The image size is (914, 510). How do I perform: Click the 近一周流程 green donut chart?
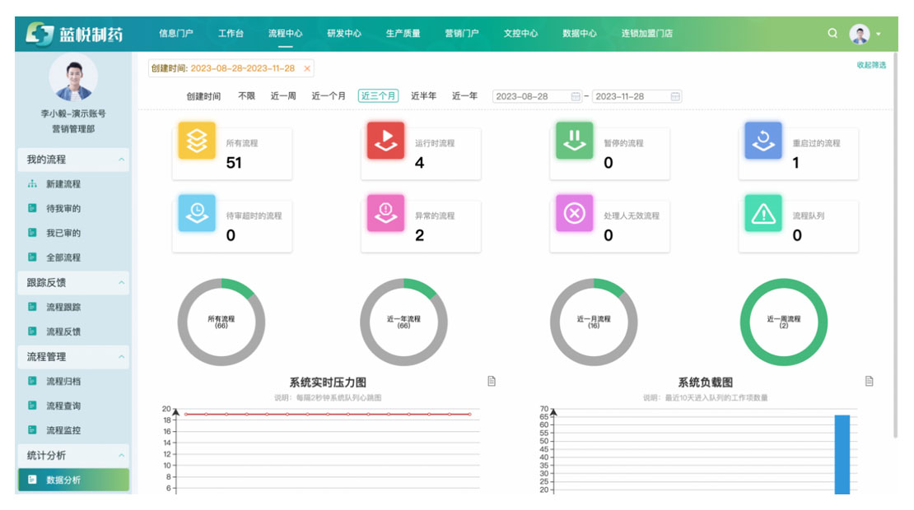point(783,322)
